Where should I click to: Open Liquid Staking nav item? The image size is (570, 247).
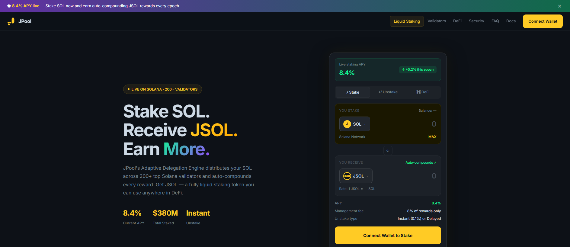[x=407, y=21]
